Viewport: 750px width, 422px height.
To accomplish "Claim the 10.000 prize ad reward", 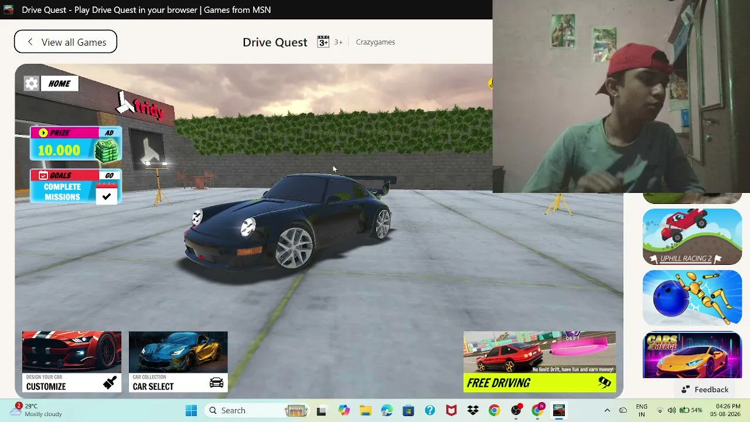I will tap(76, 144).
